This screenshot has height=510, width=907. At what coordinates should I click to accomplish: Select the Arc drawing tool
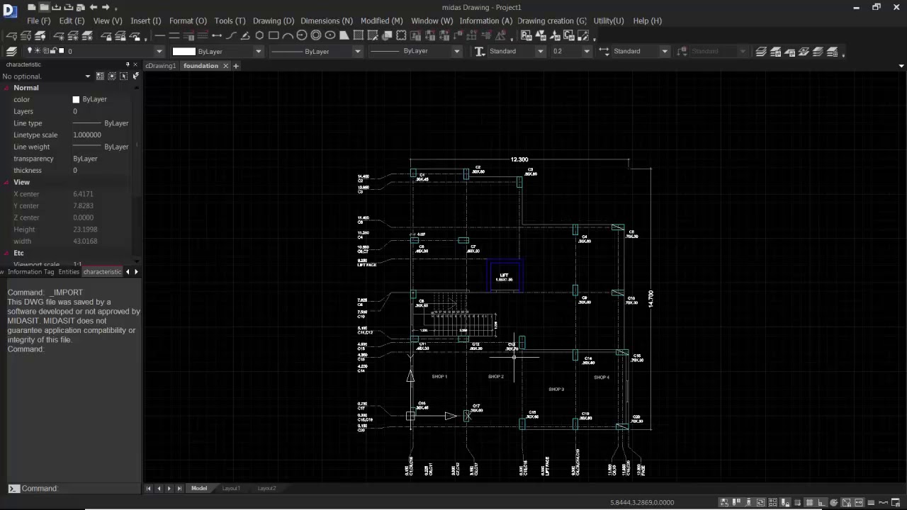(288, 35)
